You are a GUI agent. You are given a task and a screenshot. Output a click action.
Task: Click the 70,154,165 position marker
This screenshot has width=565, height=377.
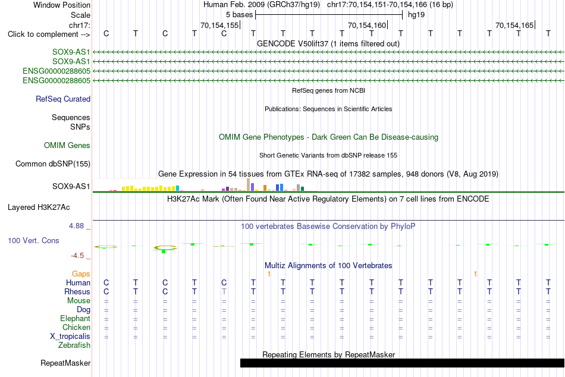[515, 25]
